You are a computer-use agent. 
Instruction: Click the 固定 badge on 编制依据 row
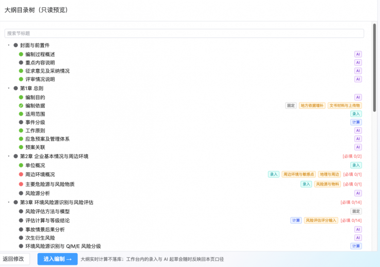pyautogui.click(x=291, y=105)
